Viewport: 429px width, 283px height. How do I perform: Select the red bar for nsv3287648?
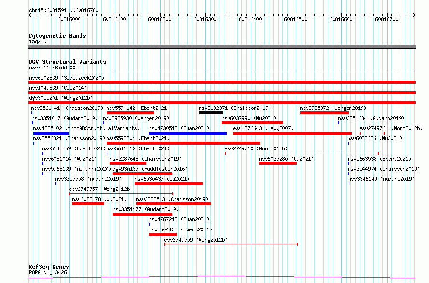coord(128,163)
